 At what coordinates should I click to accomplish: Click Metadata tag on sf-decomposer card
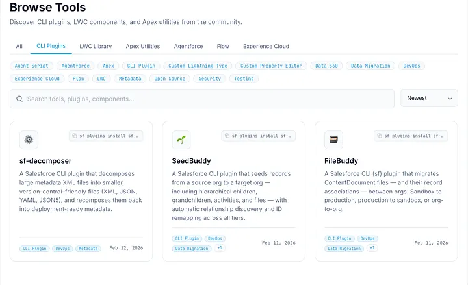[x=88, y=249]
